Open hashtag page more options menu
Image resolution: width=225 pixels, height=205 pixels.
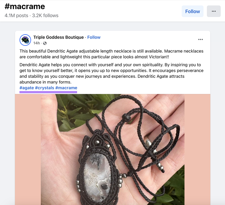[x=214, y=11]
